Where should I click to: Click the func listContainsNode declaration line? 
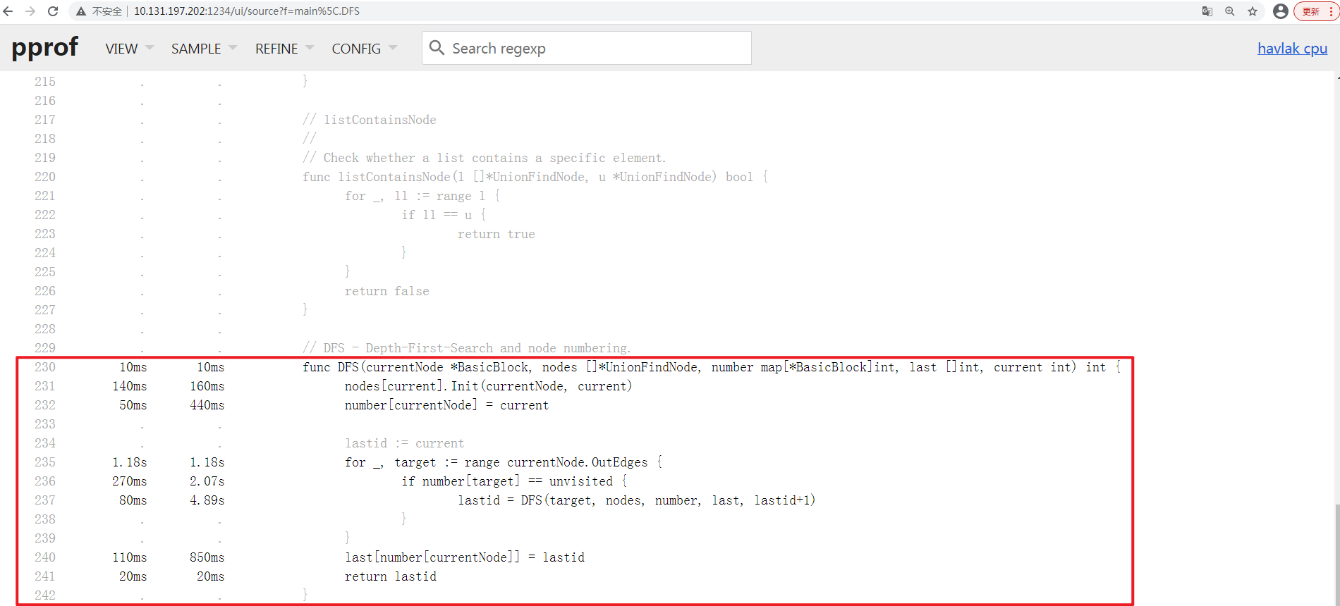click(x=535, y=177)
